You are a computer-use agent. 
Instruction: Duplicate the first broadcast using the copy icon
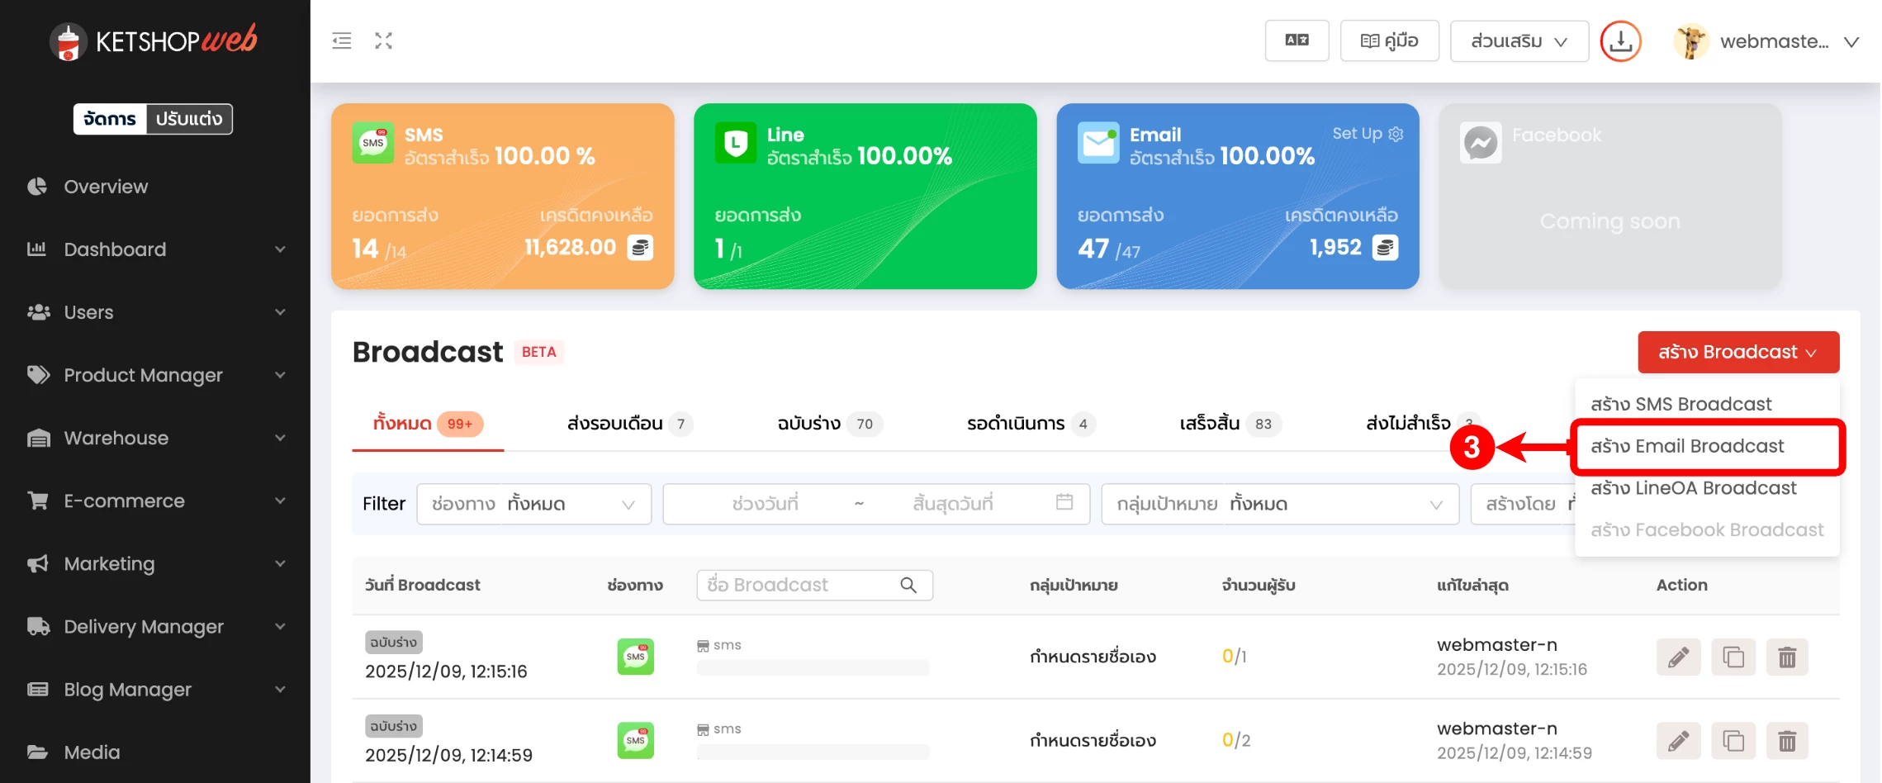(1733, 657)
